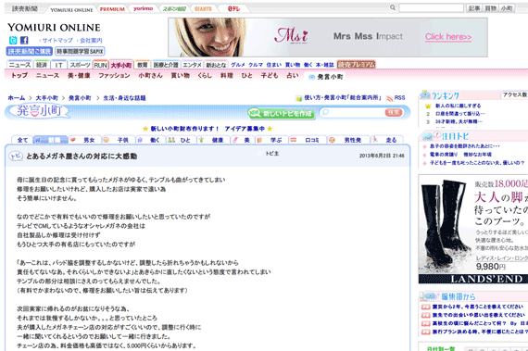Viewport: 528px width, 351px height.
Task: Click the クルマ navigation link
Action: pos(256,65)
